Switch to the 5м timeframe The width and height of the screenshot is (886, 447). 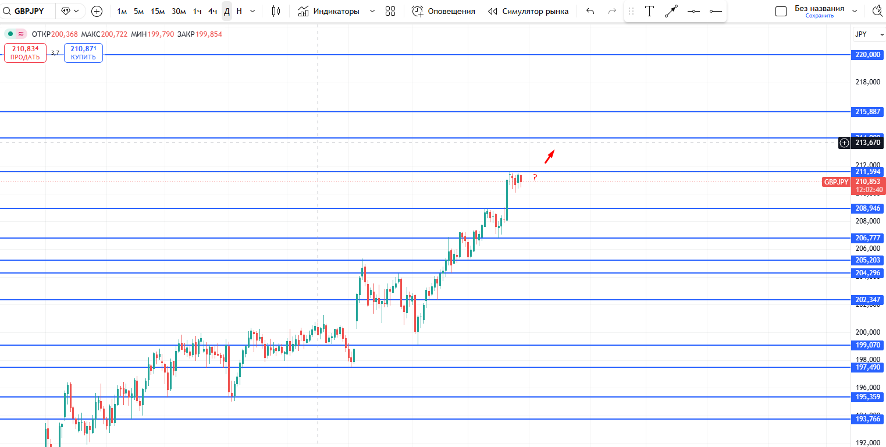(x=138, y=11)
